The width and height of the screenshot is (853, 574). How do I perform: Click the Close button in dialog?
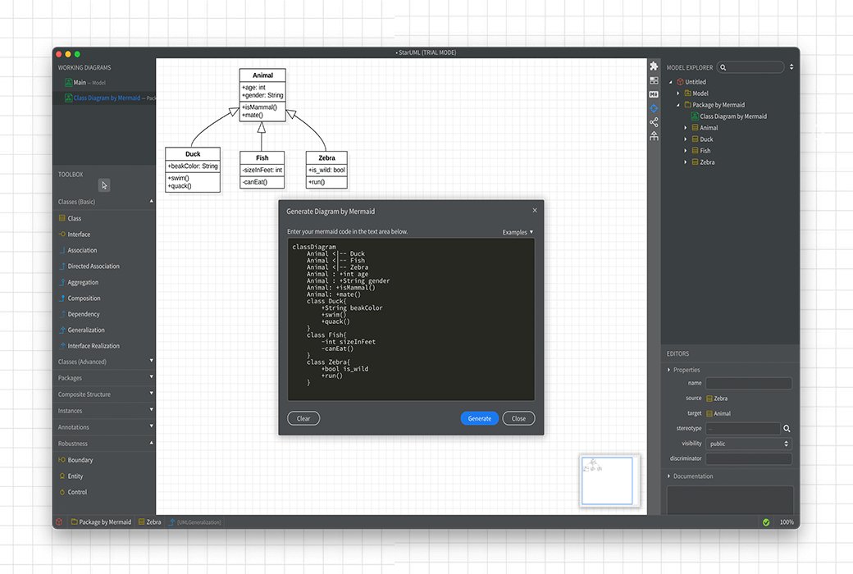coord(518,418)
